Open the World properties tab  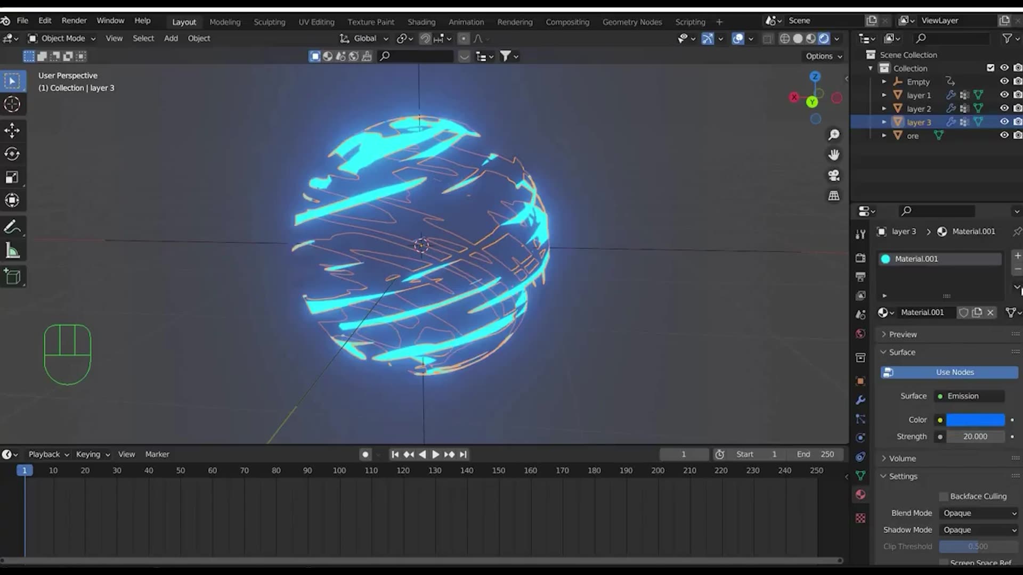(860, 334)
